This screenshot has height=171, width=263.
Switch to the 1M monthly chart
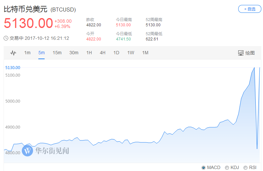[x=145, y=53]
